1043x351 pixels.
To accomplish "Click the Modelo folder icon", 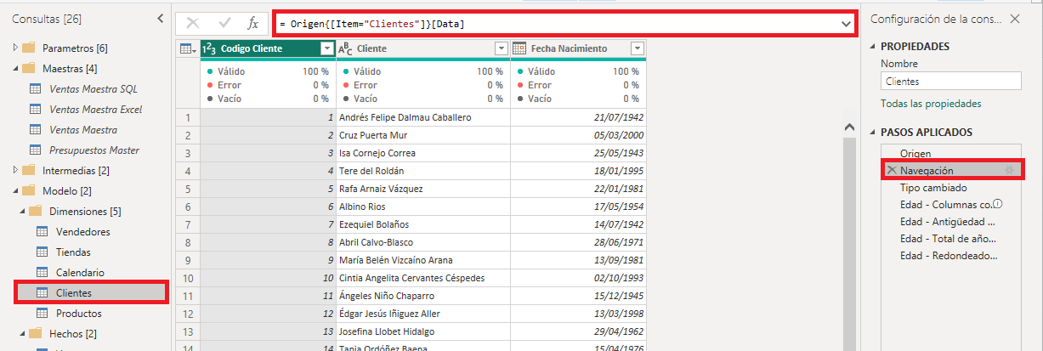I will 28,190.
